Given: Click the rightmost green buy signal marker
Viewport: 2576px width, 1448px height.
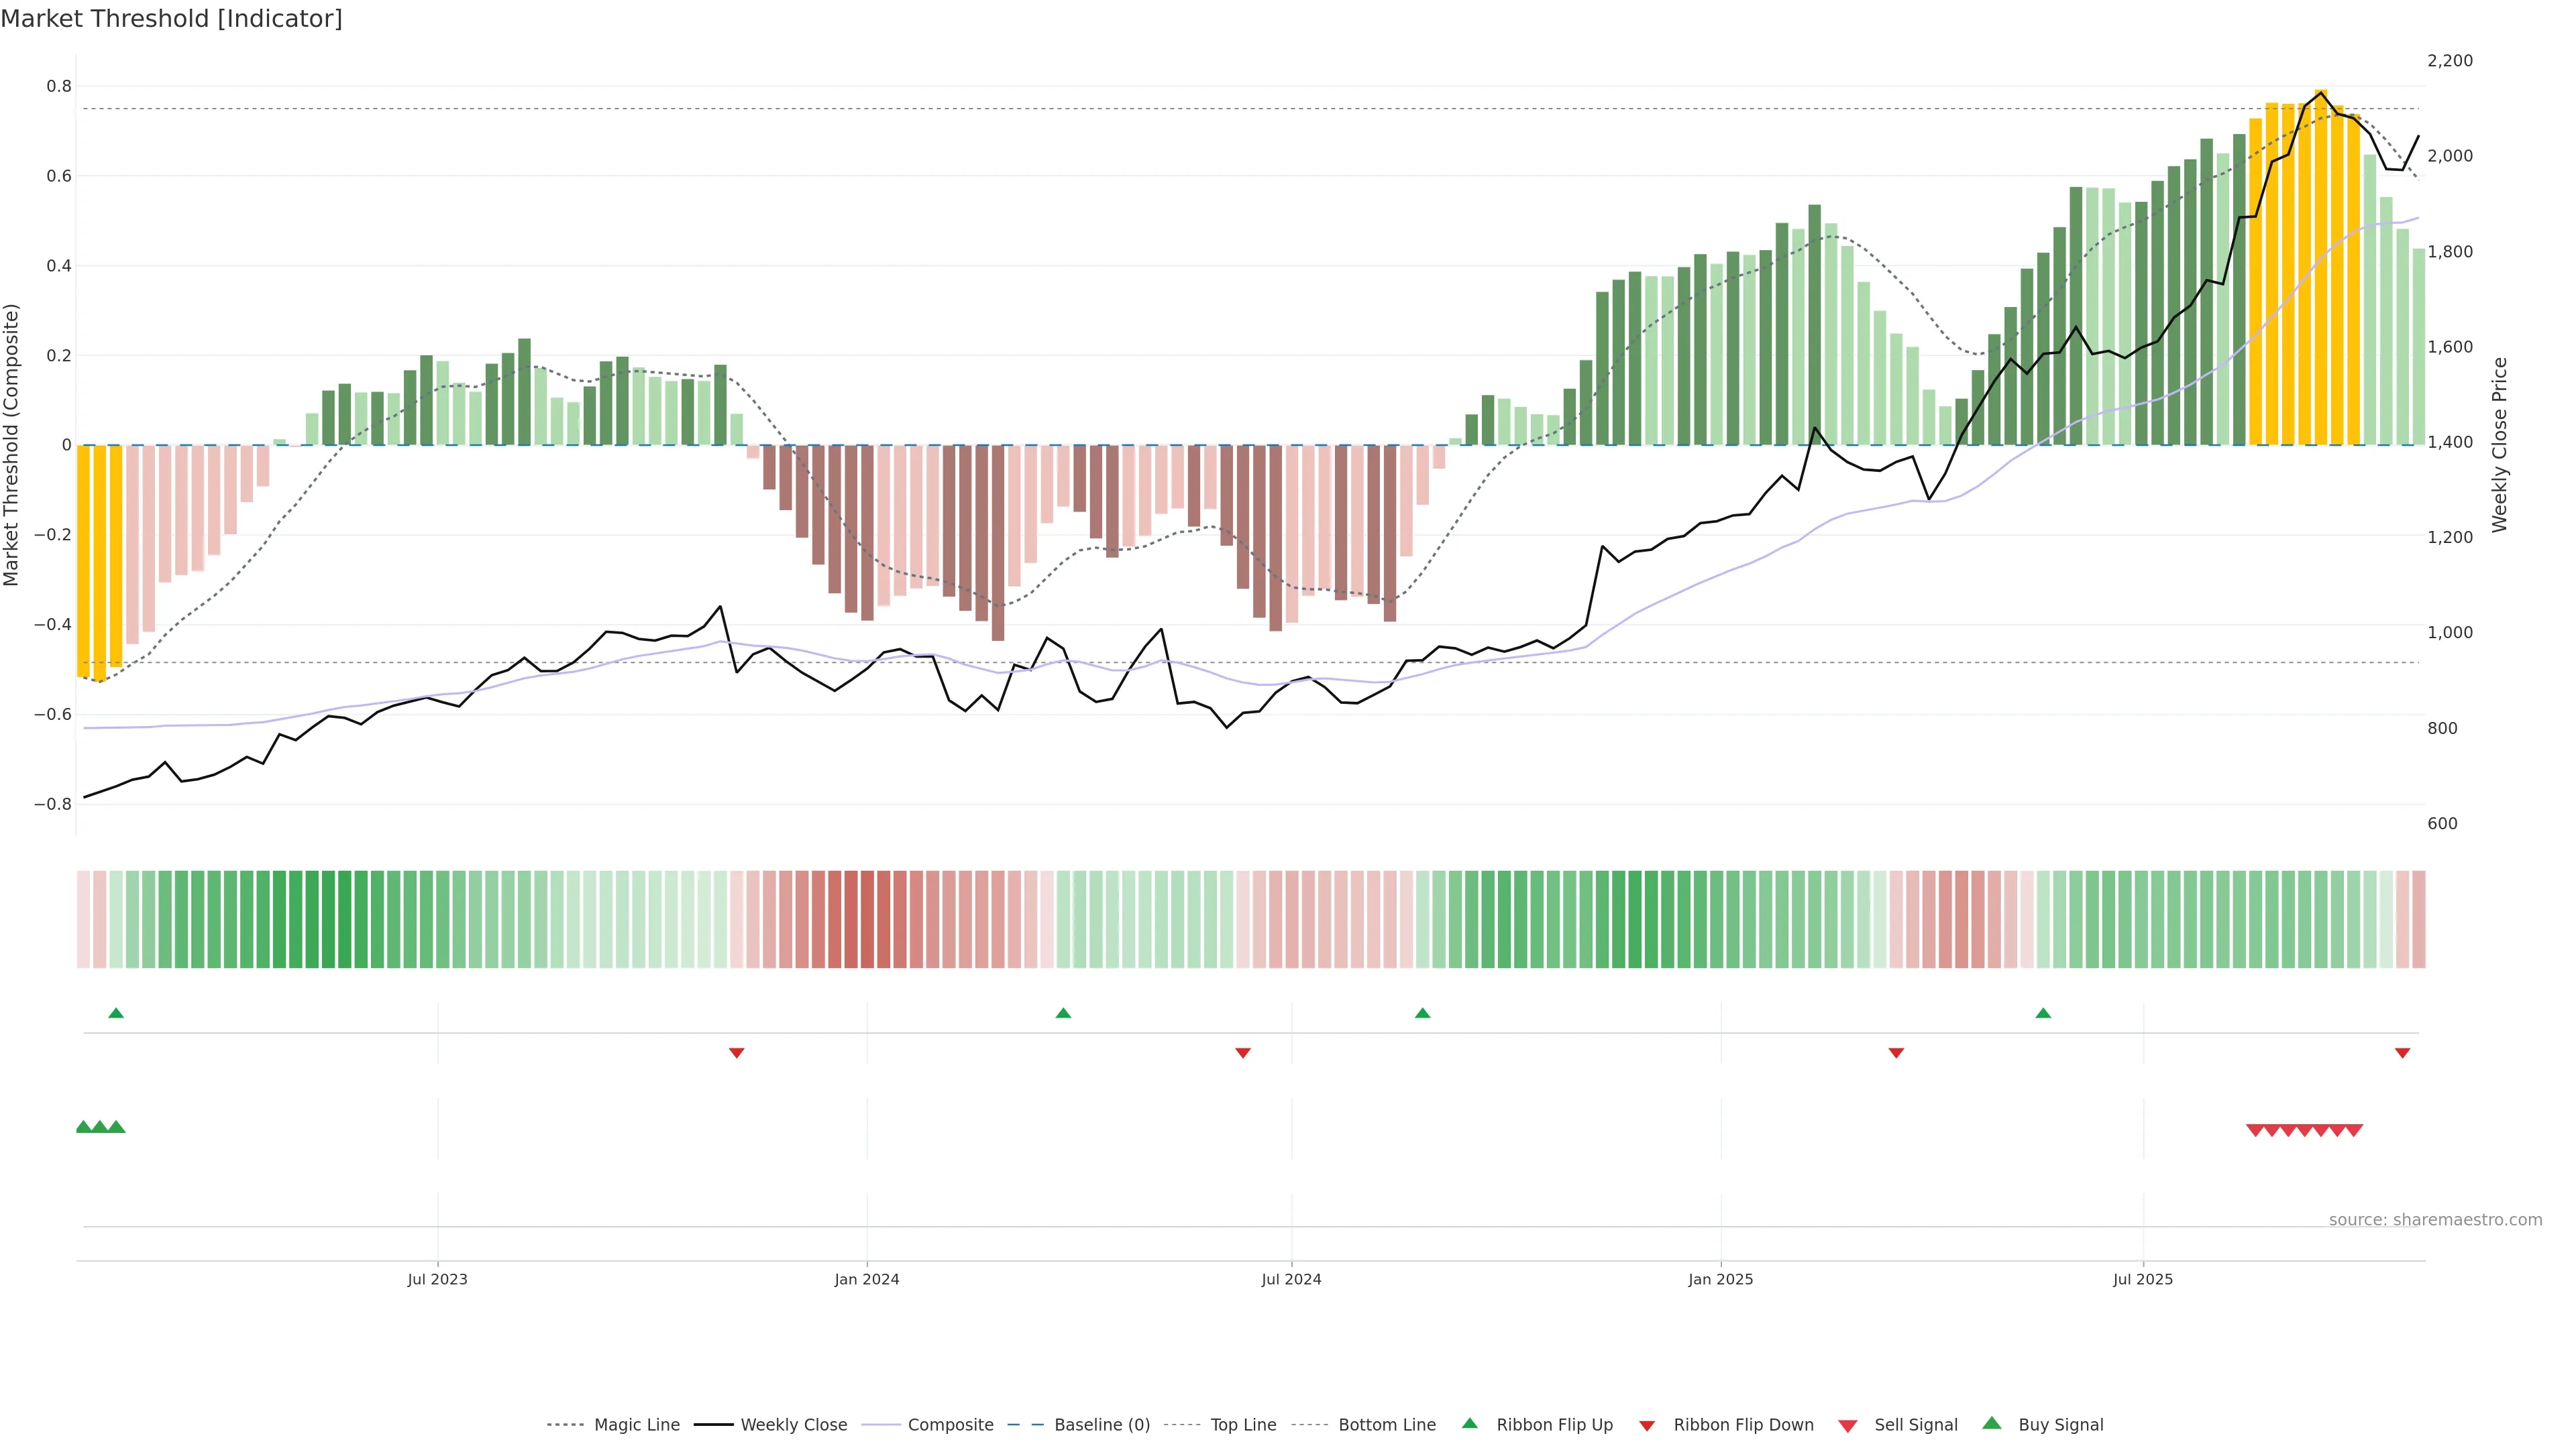Looking at the screenshot, I should tap(117, 1127).
